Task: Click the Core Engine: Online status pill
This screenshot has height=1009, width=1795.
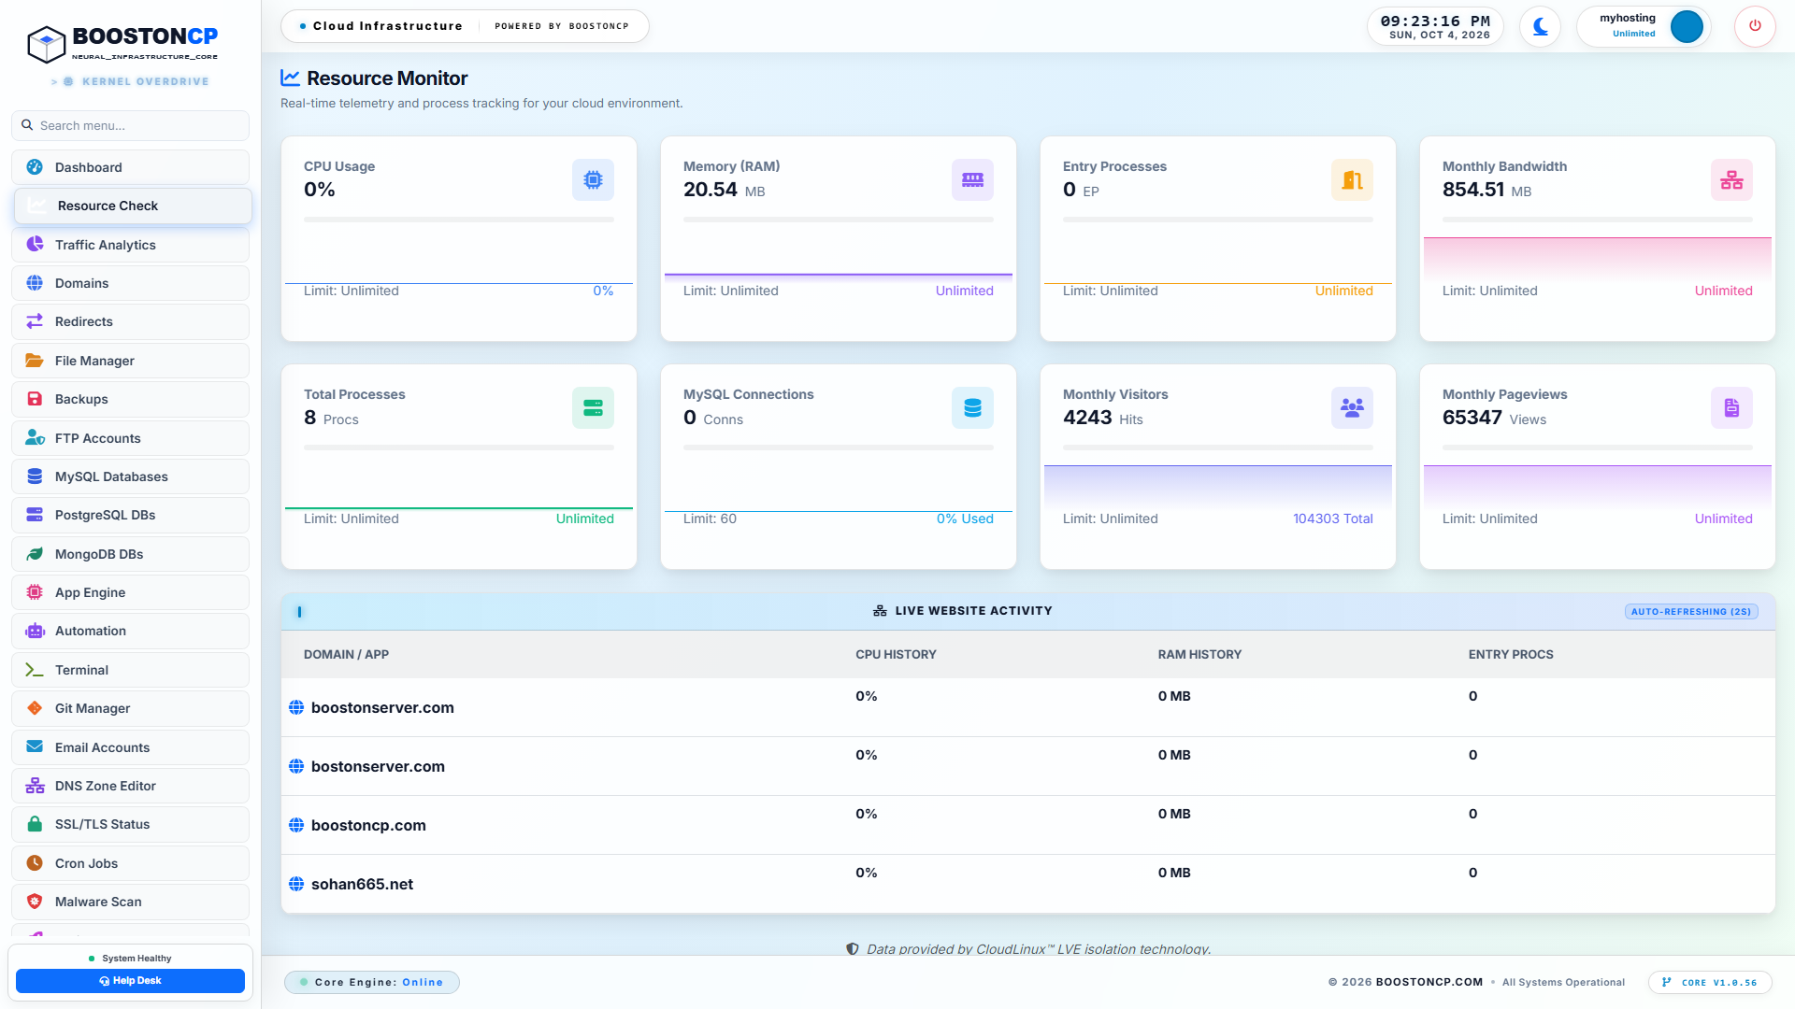Action: tap(372, 983)
